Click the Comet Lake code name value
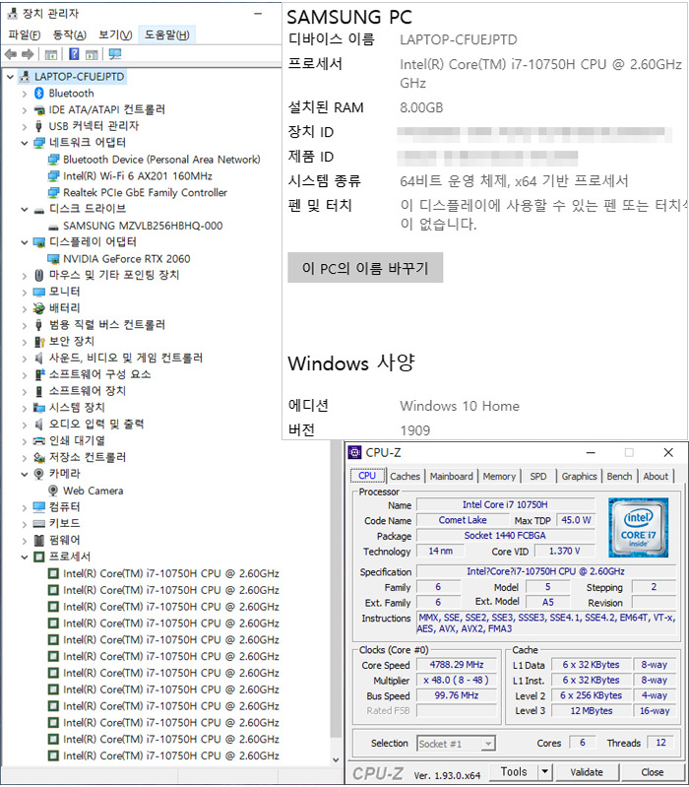 pos(463,520)
